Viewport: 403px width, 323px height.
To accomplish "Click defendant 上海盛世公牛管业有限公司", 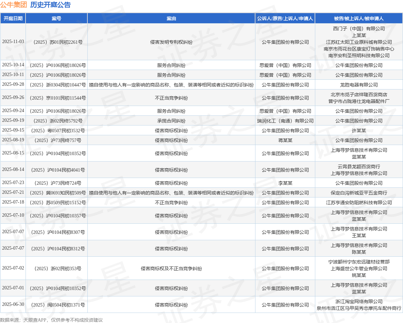I will click(359, 268).
